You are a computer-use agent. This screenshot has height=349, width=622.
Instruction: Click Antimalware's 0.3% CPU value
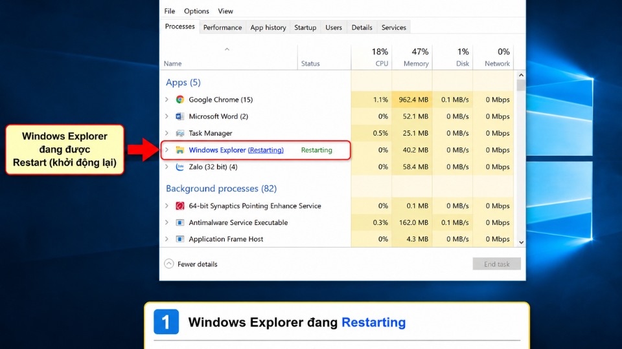(x=380, y=222)
